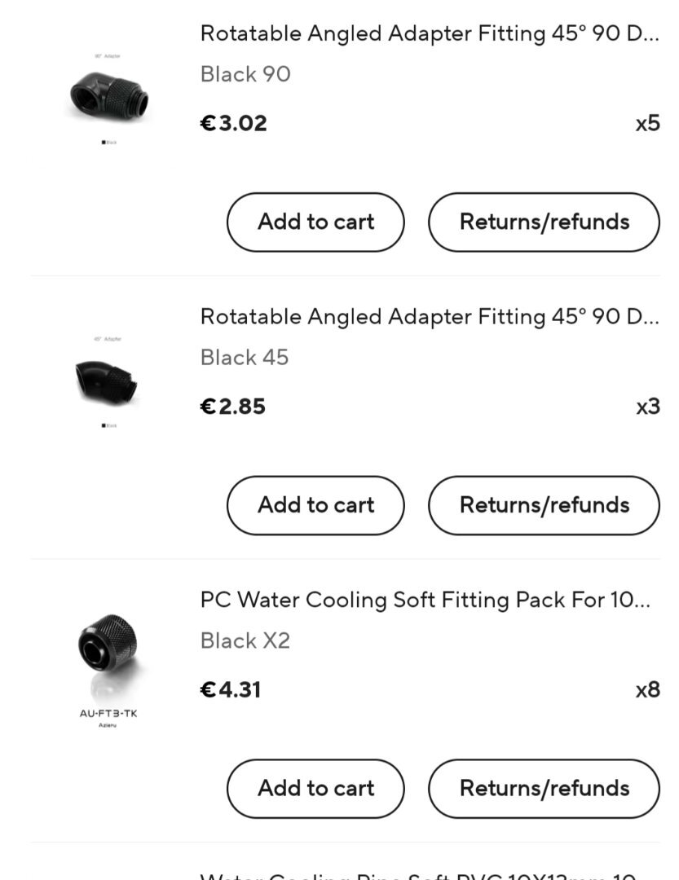Viewport: 679px width, 880px height.
Task: Request Returns/refunds for the Black 90 adapter
Action: tap(544, 222)
